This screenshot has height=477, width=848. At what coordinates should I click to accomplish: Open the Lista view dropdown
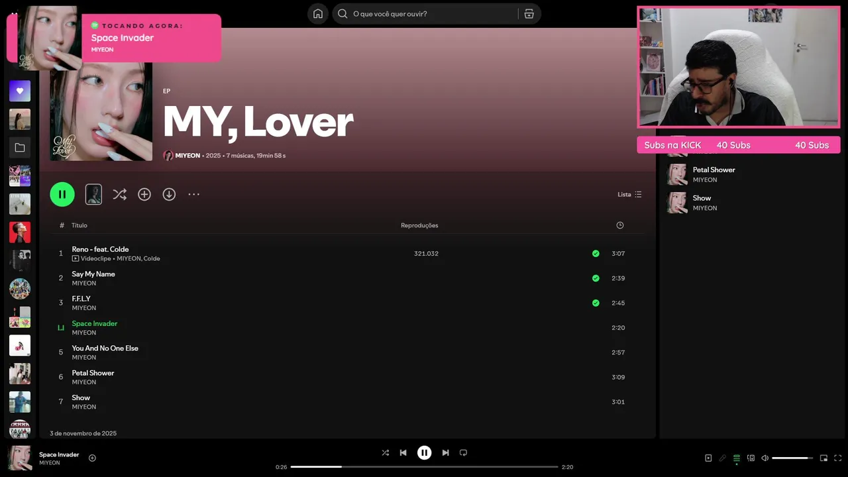(629, 194)
